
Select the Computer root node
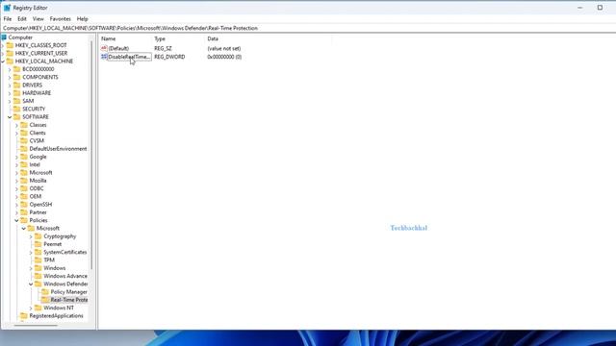[x=20, y=37]
